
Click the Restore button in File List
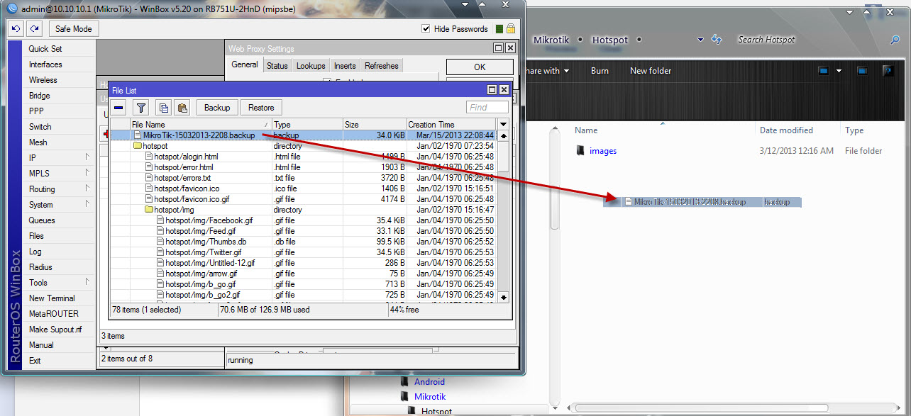pos(261,108)
